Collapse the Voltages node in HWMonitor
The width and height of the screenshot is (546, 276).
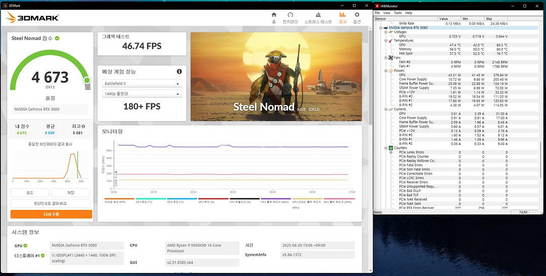(x=386, y=32)
